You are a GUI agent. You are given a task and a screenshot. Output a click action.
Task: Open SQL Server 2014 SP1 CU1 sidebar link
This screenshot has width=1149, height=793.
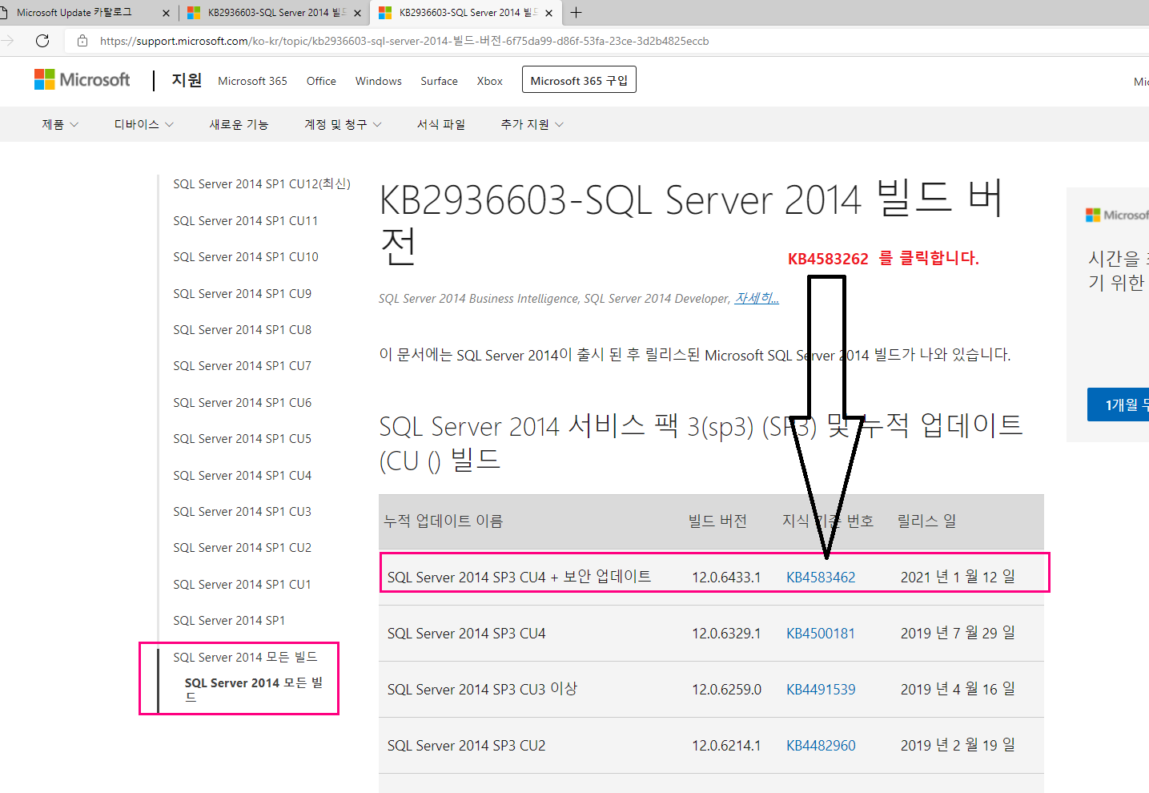242,584
